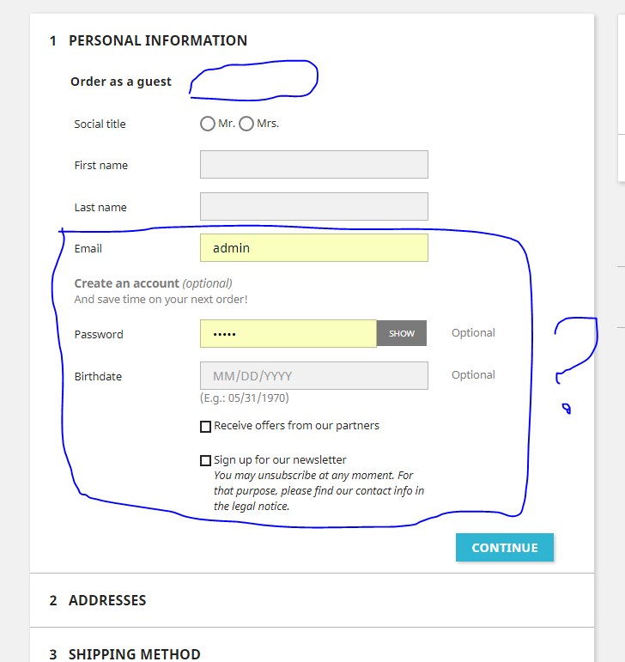This screenshot has height=662, width=625.
Task: Expand the Addresses section
Action: click(x=107, y=600)
